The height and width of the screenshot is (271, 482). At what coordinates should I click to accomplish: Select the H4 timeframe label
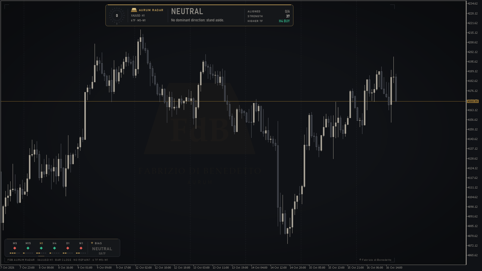[55, 243]
